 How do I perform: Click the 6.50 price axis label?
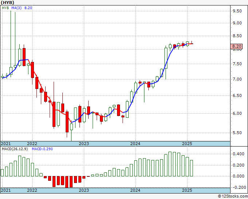[x=237, y=95]
